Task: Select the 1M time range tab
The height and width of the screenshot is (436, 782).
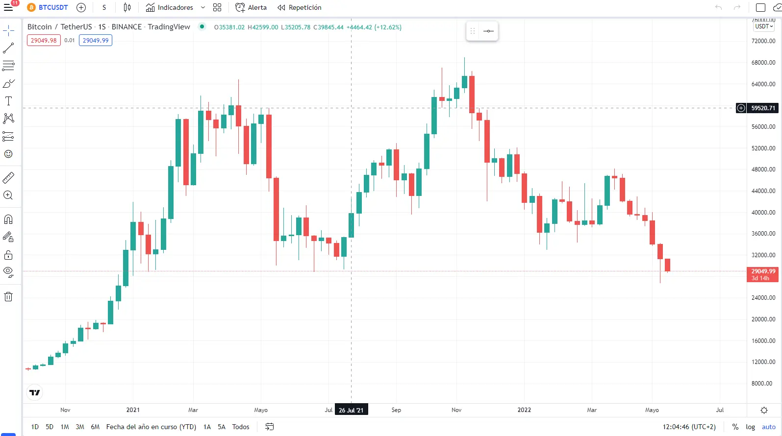Action: (x=65, y=427)
